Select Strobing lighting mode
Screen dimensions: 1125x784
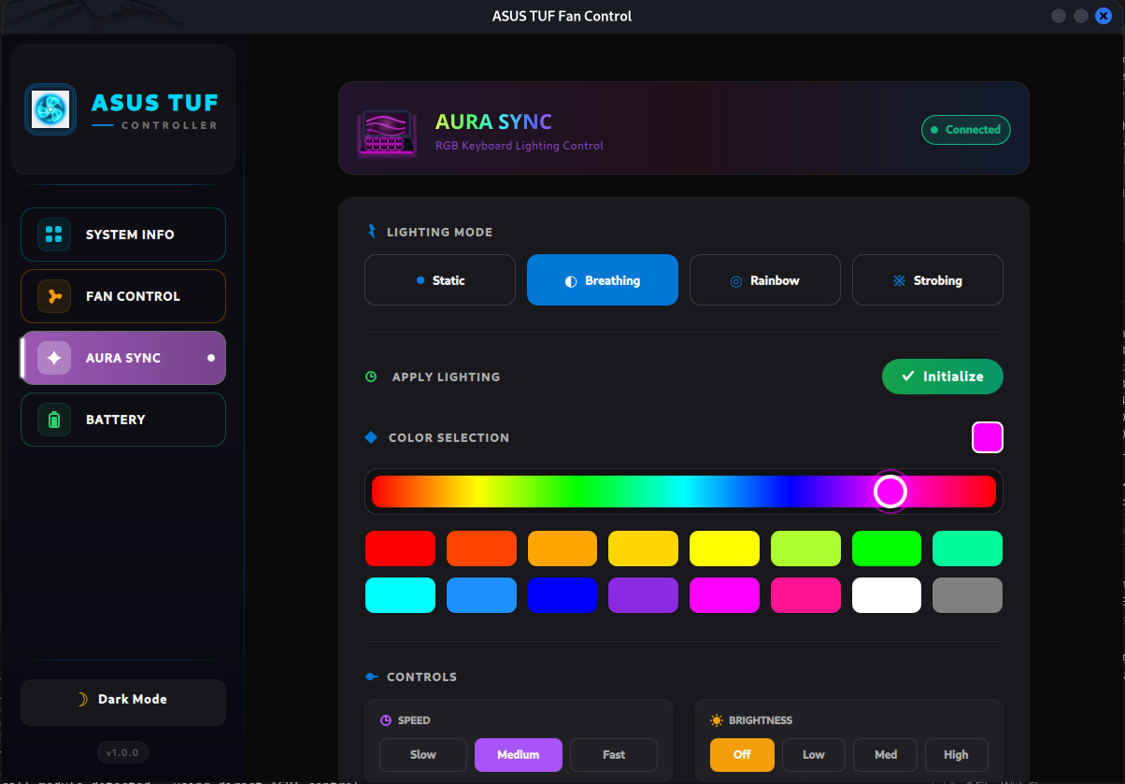click(928, 280)
